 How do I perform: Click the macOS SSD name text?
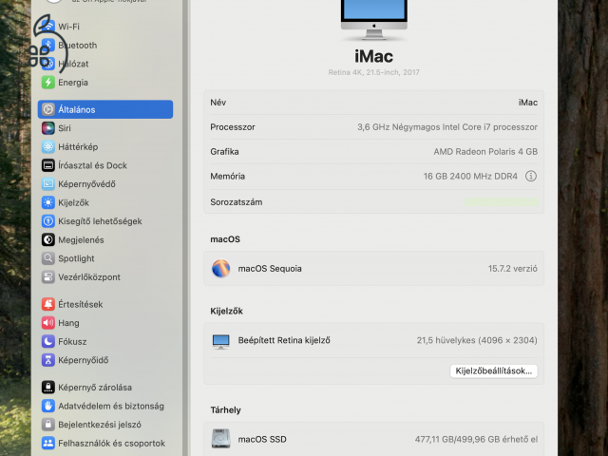262,439
